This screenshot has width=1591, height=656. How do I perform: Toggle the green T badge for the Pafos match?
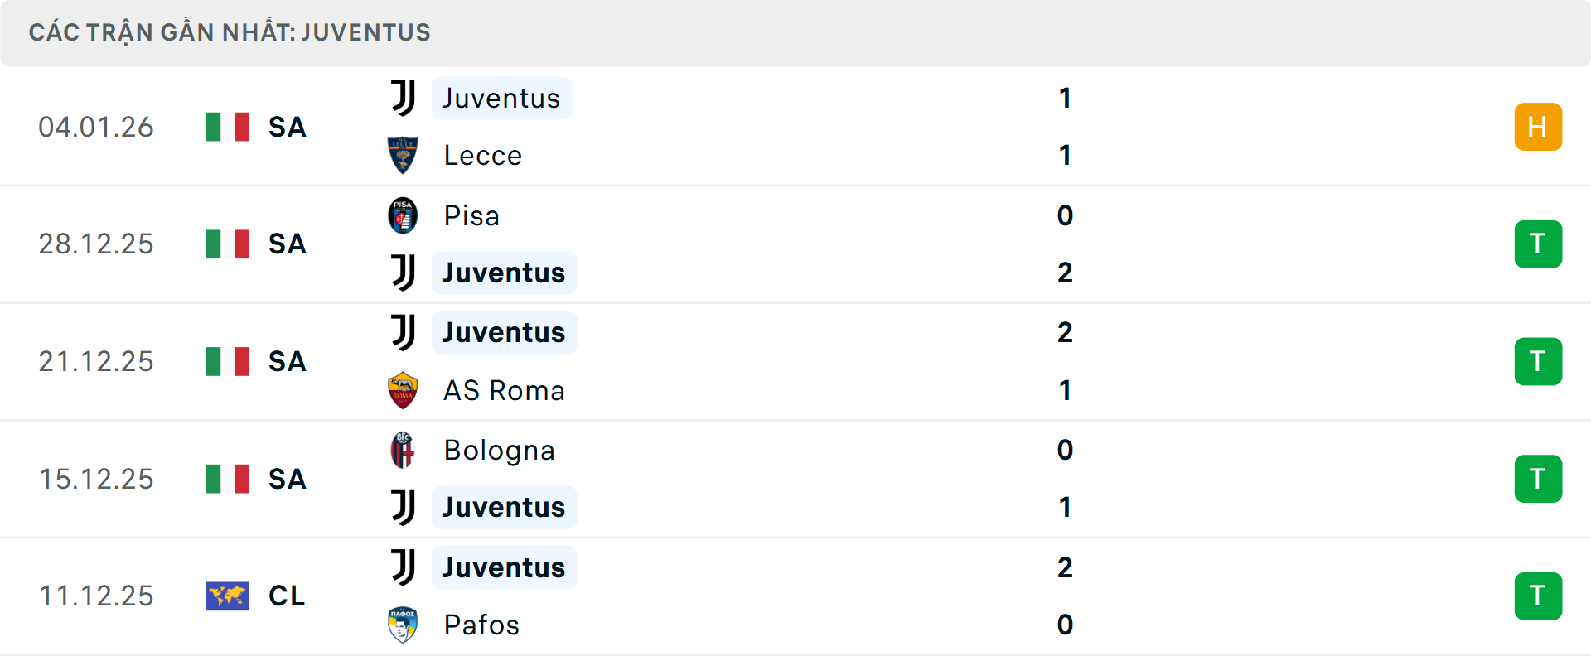pyautogui.click(x=1538, y=596)
